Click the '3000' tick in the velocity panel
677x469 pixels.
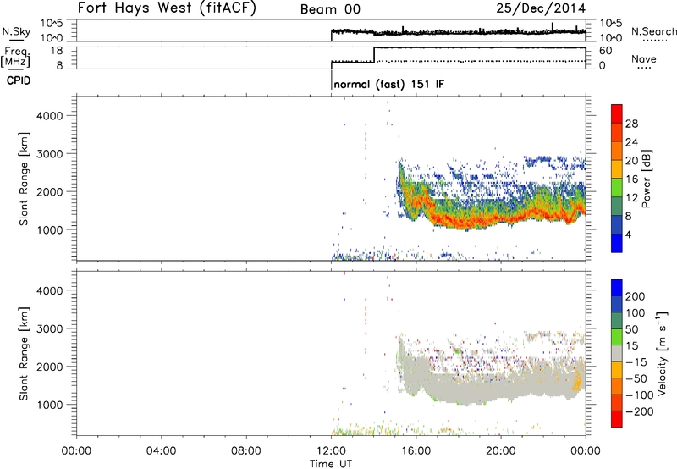pos(50,328)
